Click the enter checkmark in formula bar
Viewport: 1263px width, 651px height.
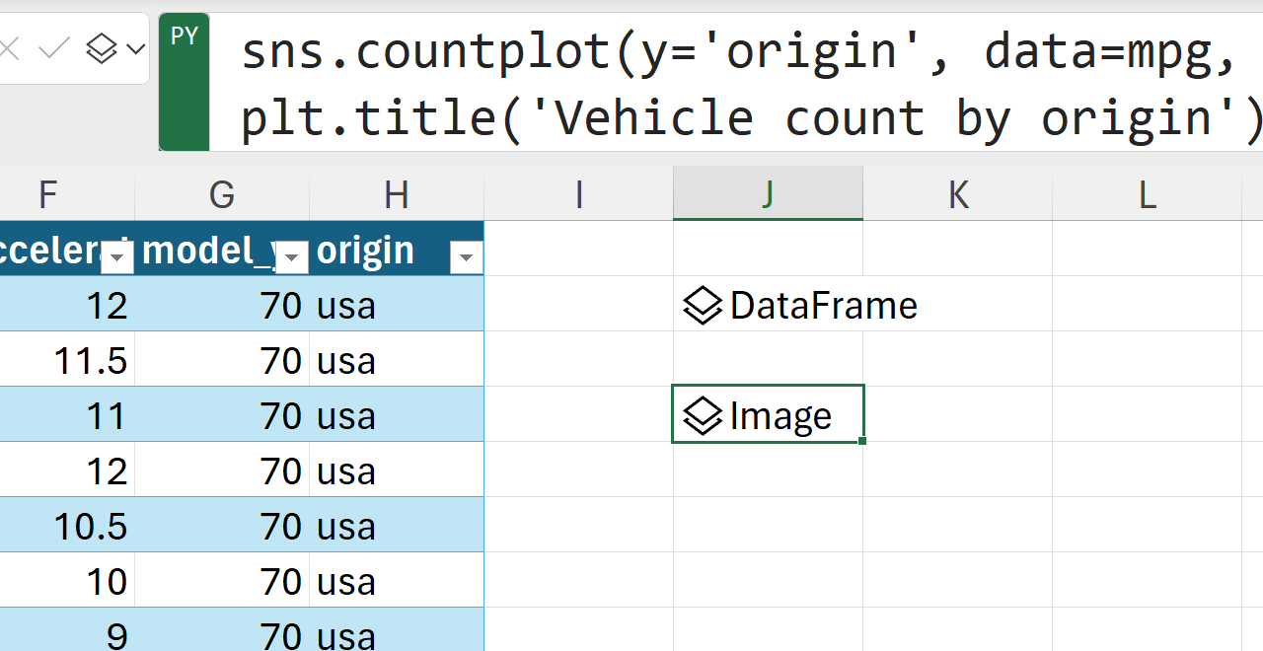tap(53, 48)
